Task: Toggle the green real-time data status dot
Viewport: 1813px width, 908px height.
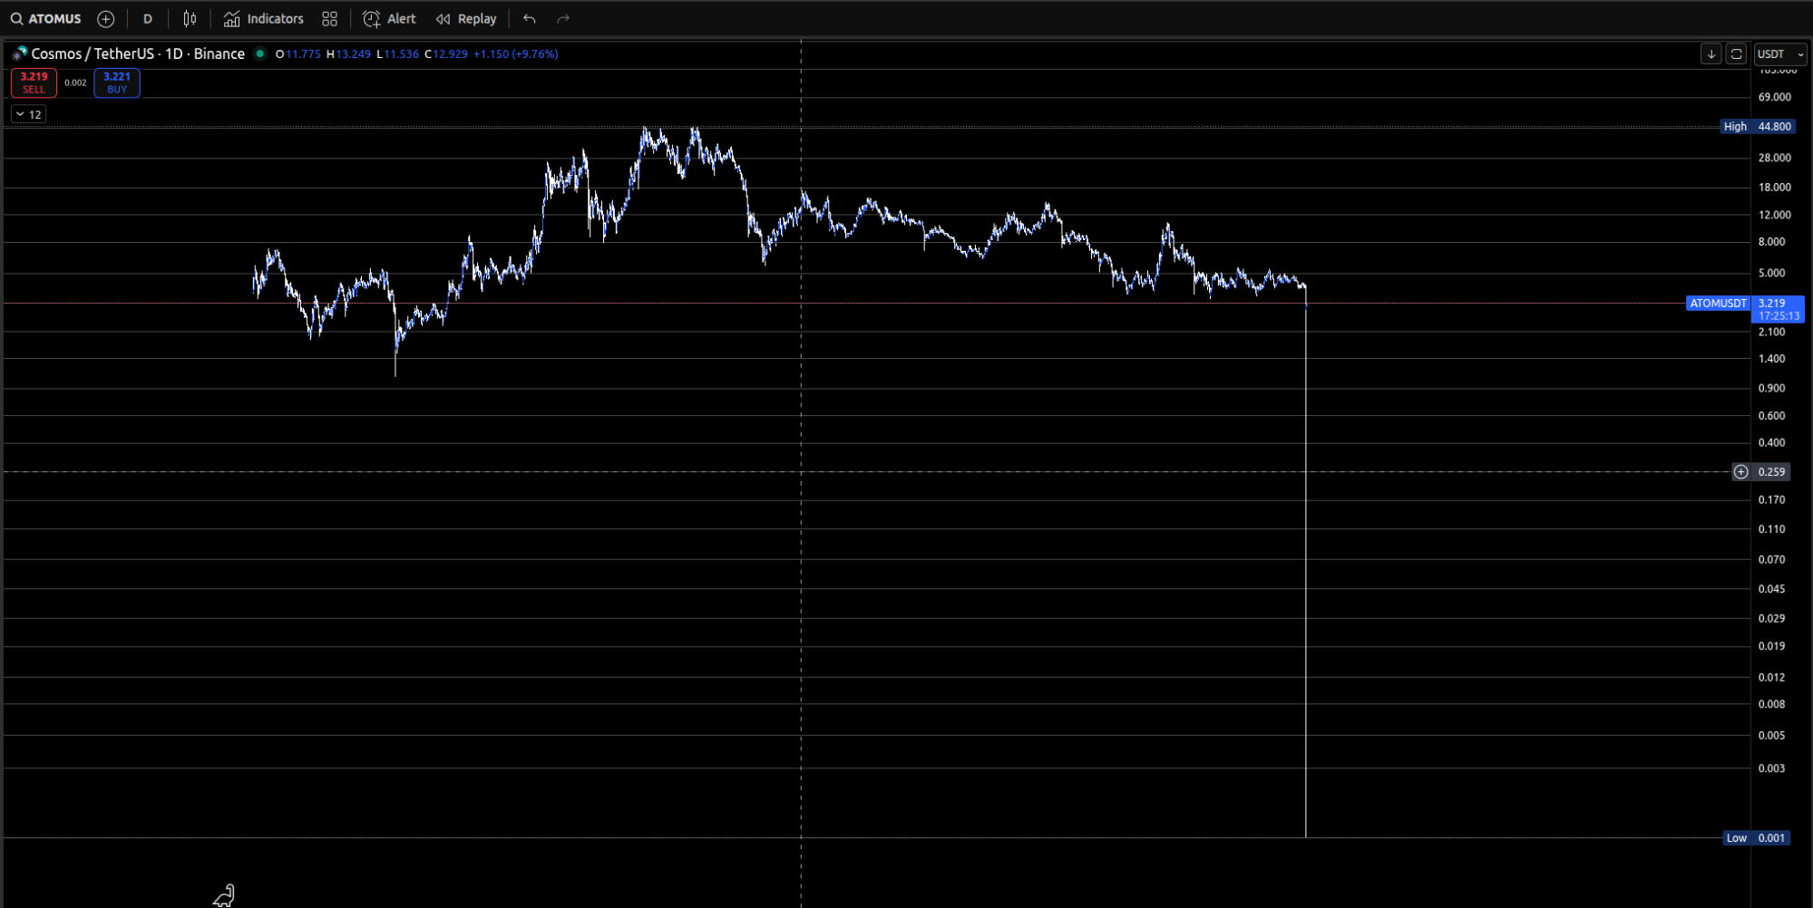Action: (x=260, y=53)
